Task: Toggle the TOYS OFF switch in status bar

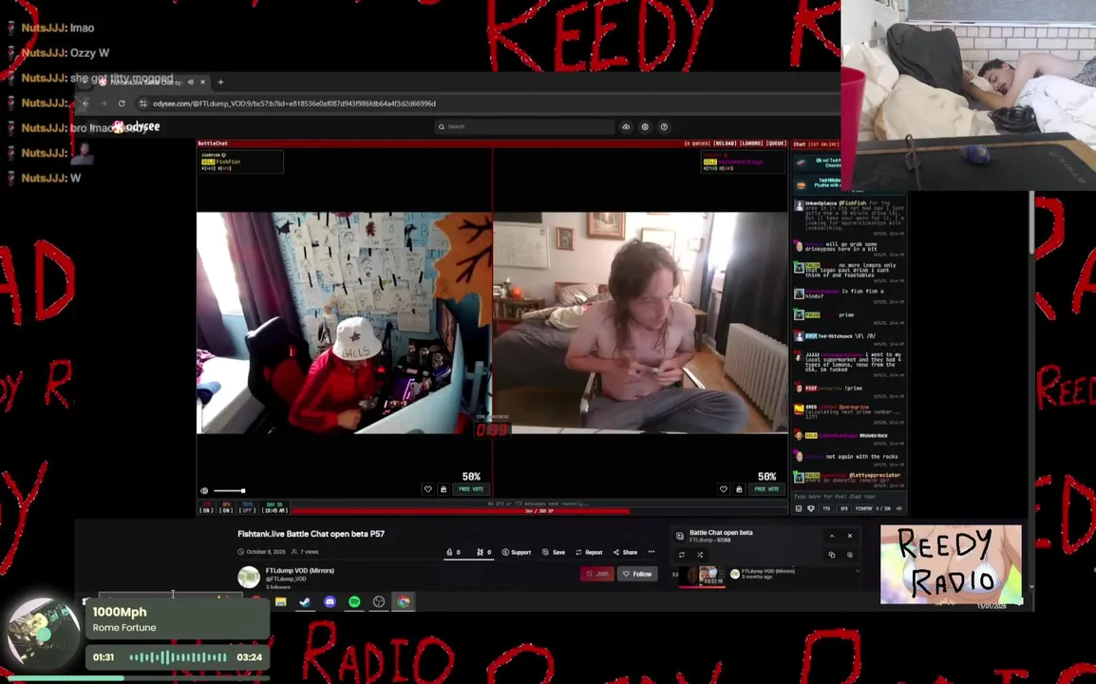Action: [x=248, y=507]
